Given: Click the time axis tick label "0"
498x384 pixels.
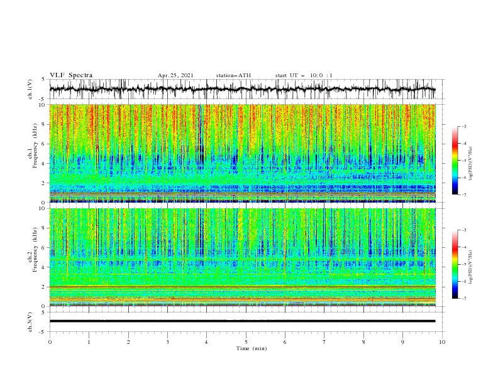Looking at the screenshot, I should point(50,342).
